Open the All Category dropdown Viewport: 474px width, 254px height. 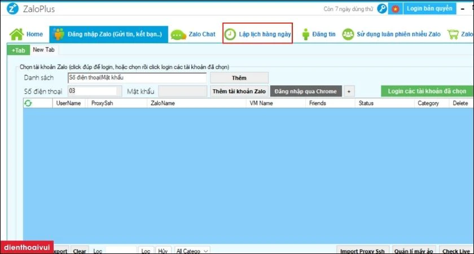coord(192,251)
